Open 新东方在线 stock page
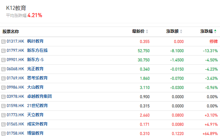Image resolution: width=220 pixels, height=137 pixels. click(x=37, y=50)
